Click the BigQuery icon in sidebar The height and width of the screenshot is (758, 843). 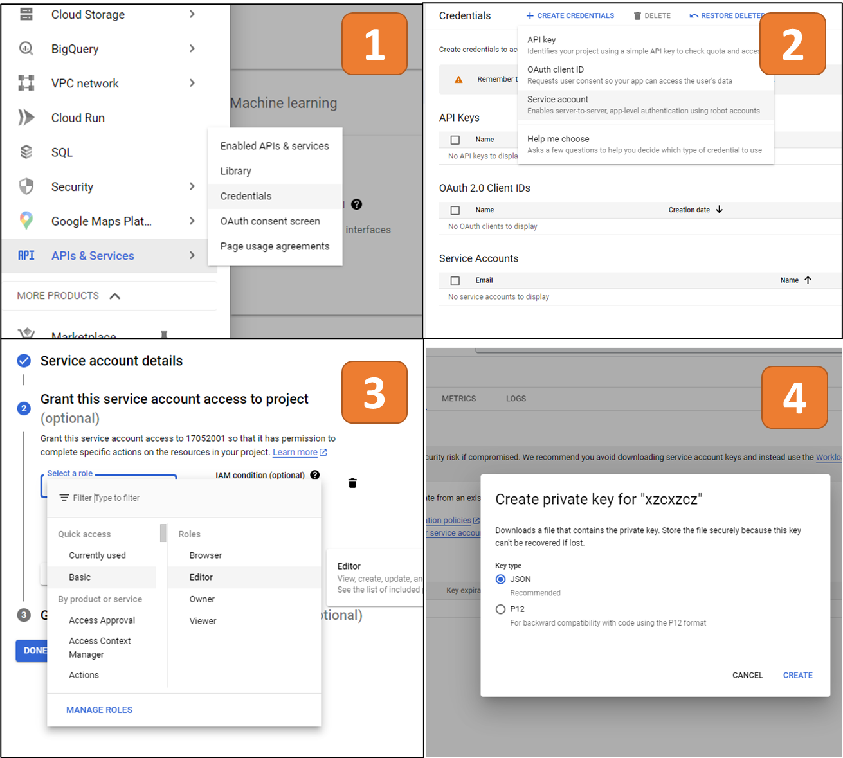coord(26,49)
